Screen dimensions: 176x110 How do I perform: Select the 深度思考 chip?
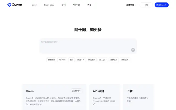click(x=62, y=60)
